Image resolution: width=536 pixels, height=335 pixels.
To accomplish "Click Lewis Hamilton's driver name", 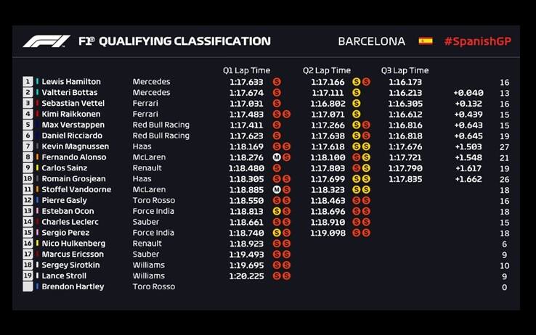I will [71, 82].
